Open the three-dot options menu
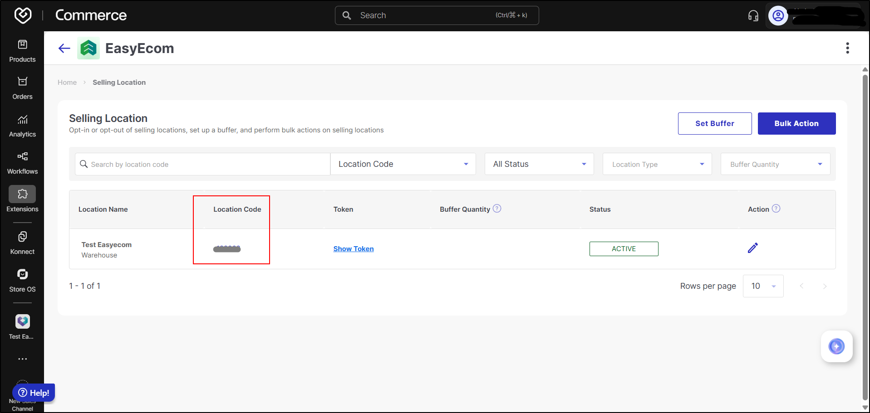870x413 pixels. pos(847,48)
